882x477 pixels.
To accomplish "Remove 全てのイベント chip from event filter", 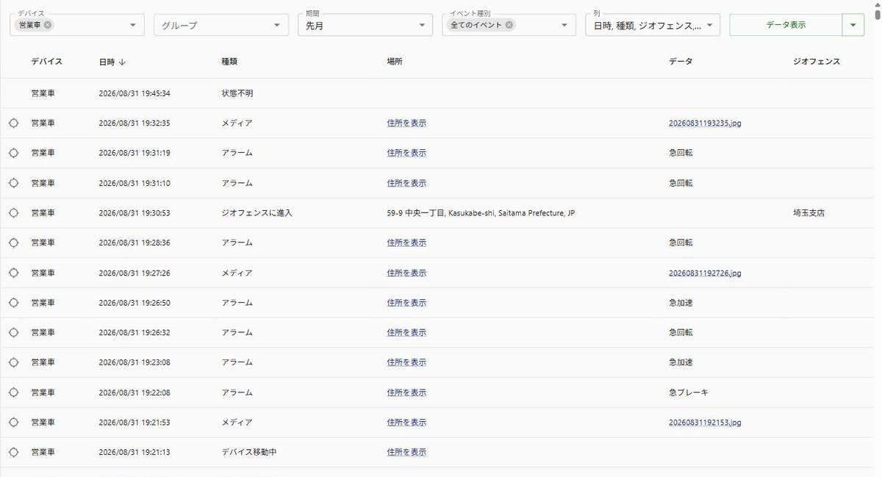I will (509, 25).
